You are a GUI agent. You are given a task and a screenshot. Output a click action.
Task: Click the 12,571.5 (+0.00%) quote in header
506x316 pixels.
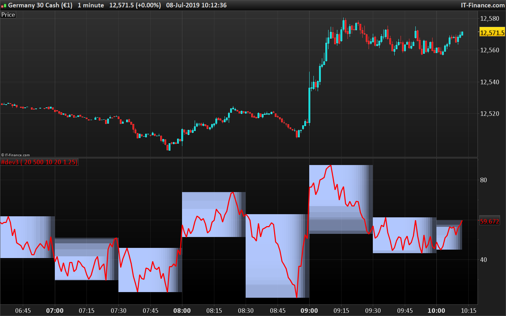pos(135,5)
